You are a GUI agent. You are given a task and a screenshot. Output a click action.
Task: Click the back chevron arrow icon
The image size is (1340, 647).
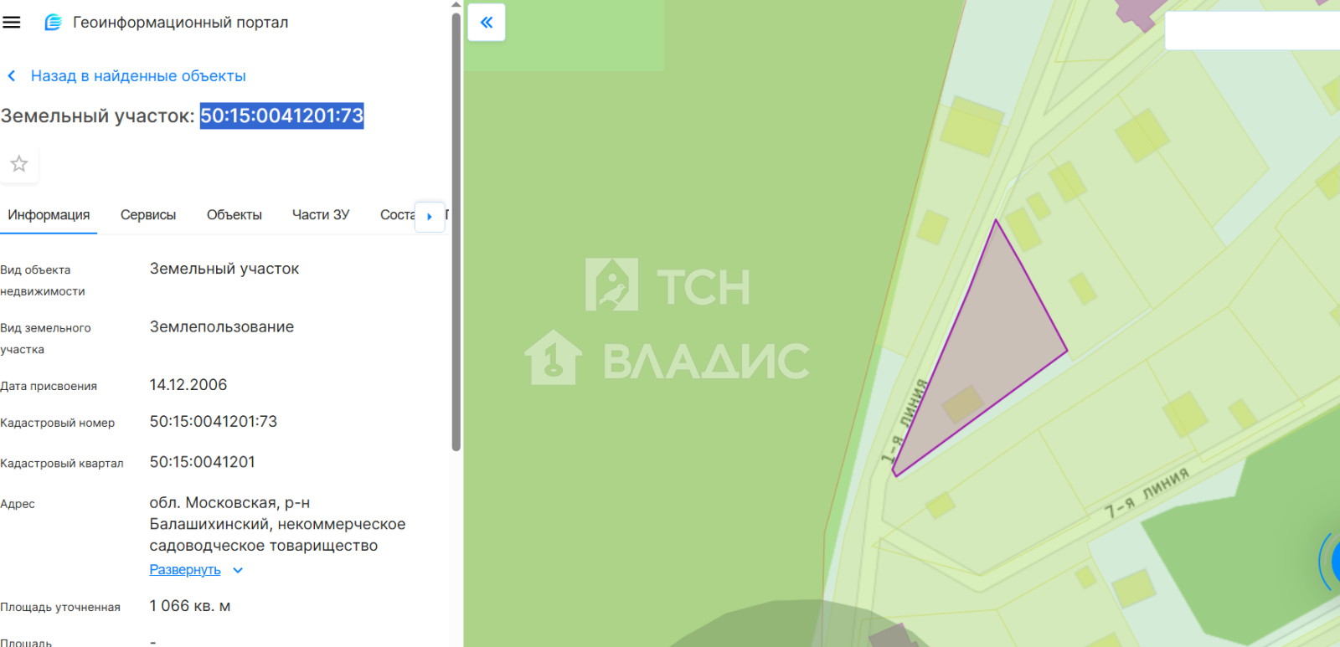click(x=12, y=76)
